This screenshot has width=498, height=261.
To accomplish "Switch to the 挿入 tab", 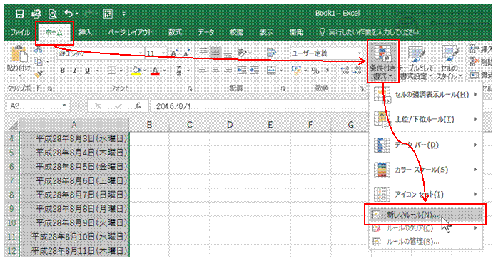I will pos(85,32).
